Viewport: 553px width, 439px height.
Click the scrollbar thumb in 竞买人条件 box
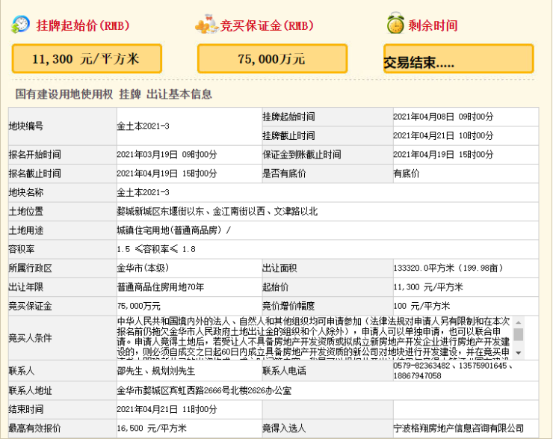(518, 334)
